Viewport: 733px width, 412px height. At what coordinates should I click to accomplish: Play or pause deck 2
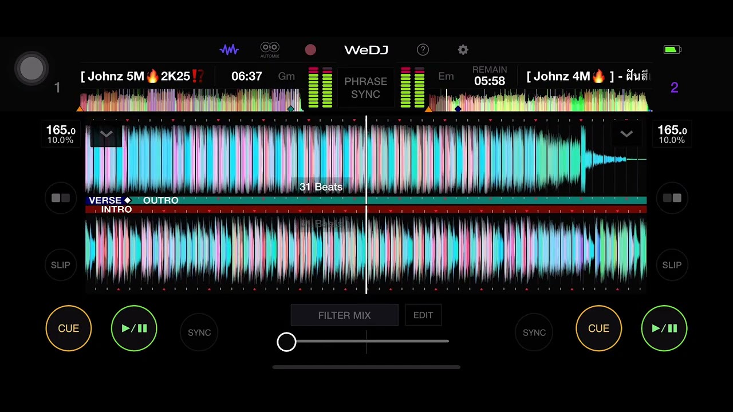[x=664, y=328]
